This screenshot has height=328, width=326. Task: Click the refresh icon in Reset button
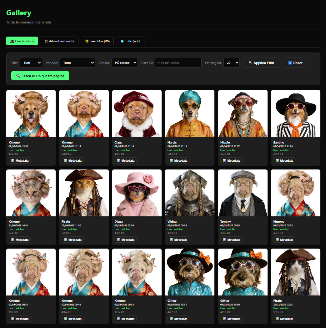290,63
